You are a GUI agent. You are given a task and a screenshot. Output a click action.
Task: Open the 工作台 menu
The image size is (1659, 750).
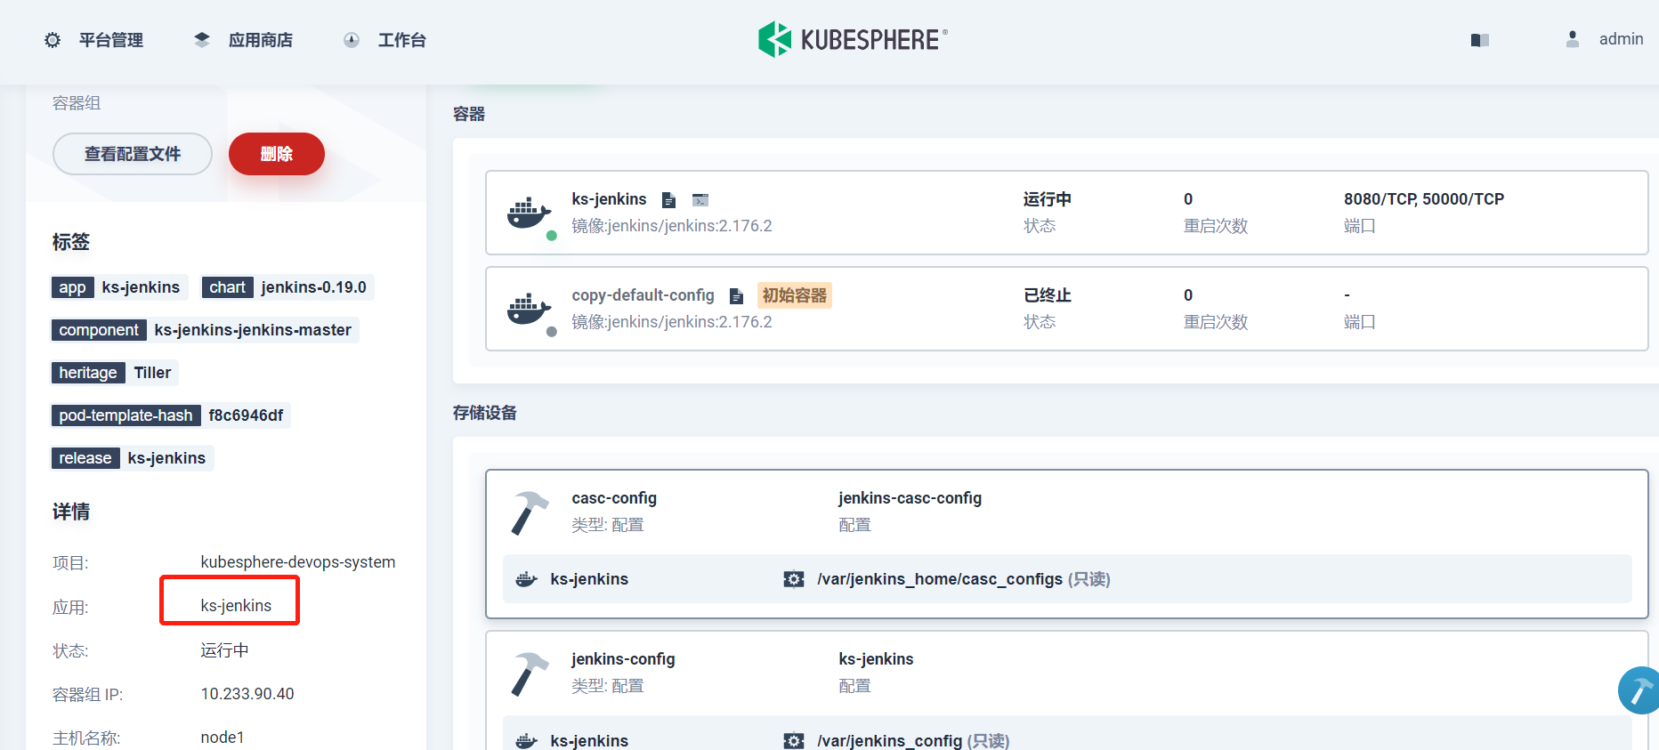[x=384, y=40]
